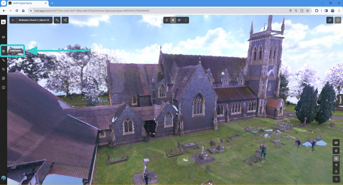This screenshot has height=185, width=343.
Task: Click the Wollaston Church 2_March 24 title
Action: pos(34,20)
